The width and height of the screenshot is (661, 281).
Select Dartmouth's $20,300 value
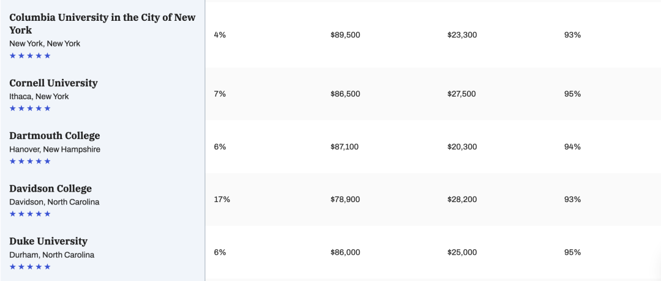[x=462, y=147]
